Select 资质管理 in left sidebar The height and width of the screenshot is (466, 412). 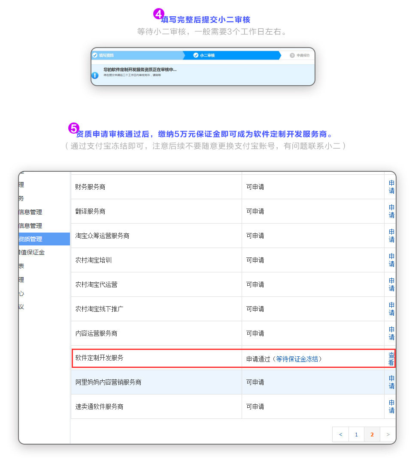pyautogui.click(x=44, y=239)
